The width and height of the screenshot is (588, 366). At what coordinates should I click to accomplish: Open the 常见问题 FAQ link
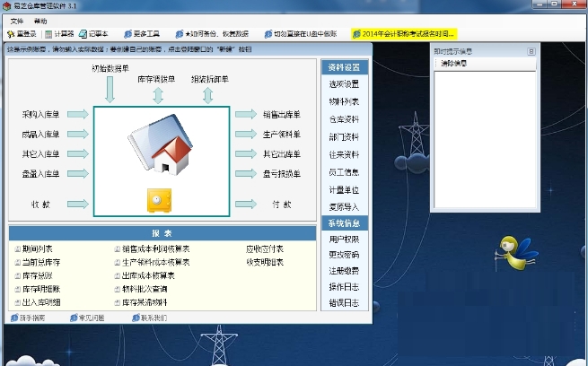coord(87,318)
